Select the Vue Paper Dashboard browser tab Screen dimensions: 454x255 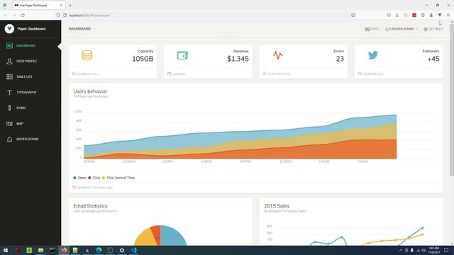tap(38, 5)
